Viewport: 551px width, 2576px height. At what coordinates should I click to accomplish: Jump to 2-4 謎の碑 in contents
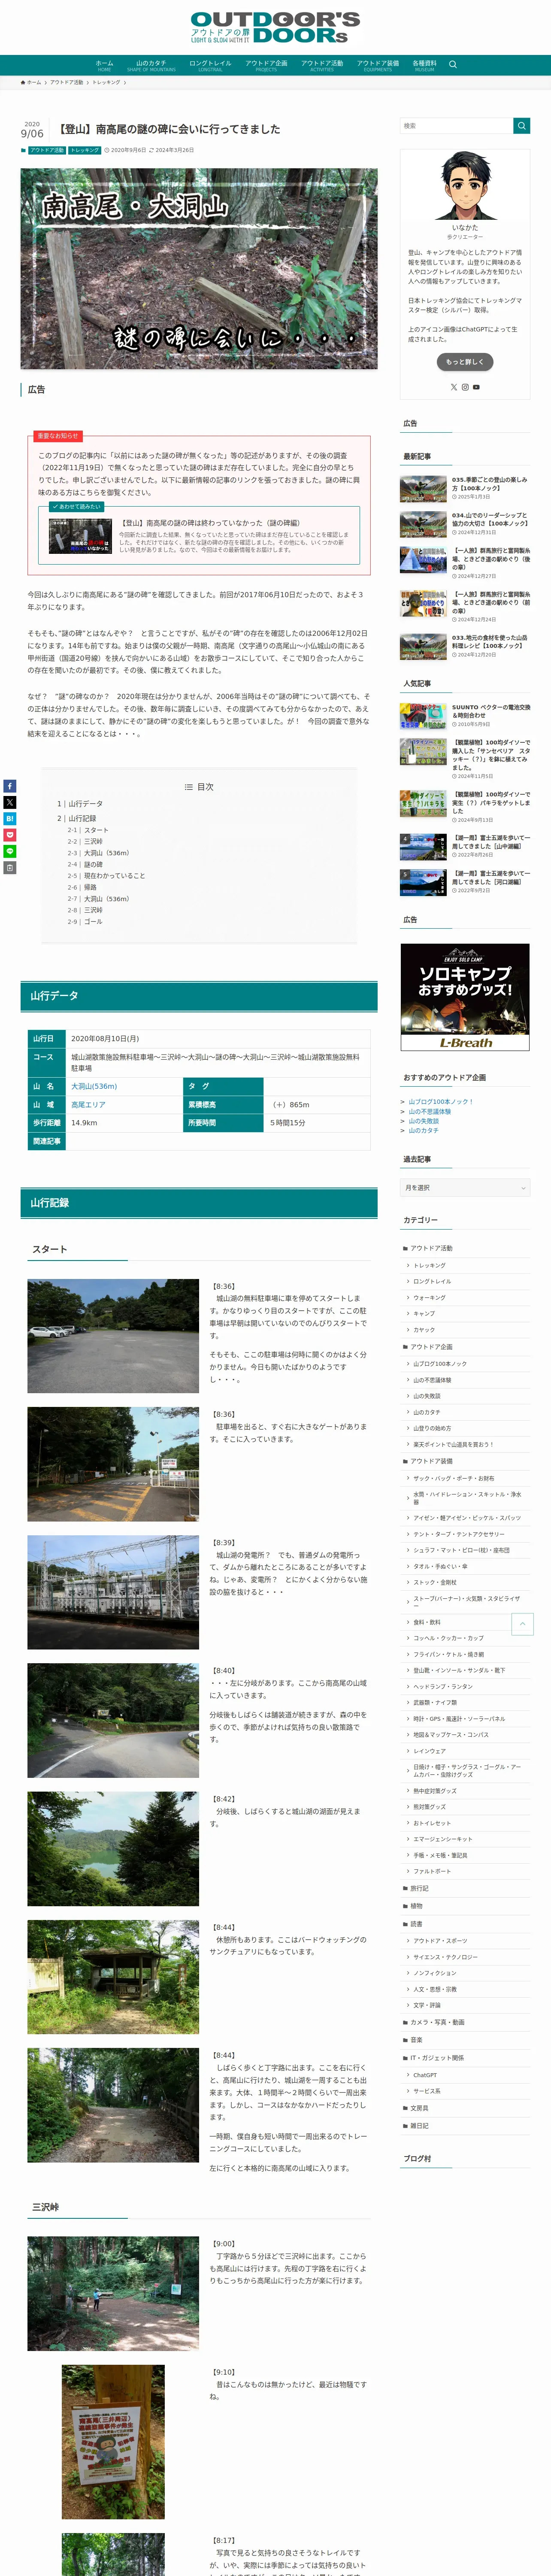pyautogui.click(x=85, y=864)
